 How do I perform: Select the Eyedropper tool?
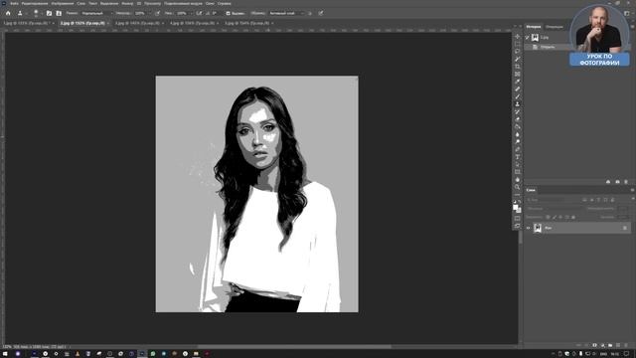[x=517, y=82]
